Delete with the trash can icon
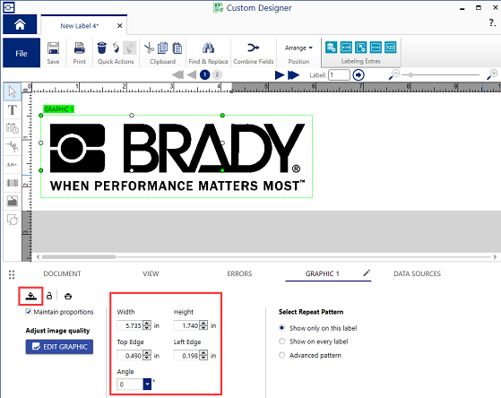The height and width of the screenshot is (398, 501). [x=101, y=48]
